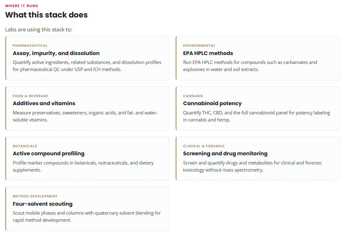Click the 'WHERE IT RUNS' red label
This screenshot has width=345, height=234.
pos(22,6)
